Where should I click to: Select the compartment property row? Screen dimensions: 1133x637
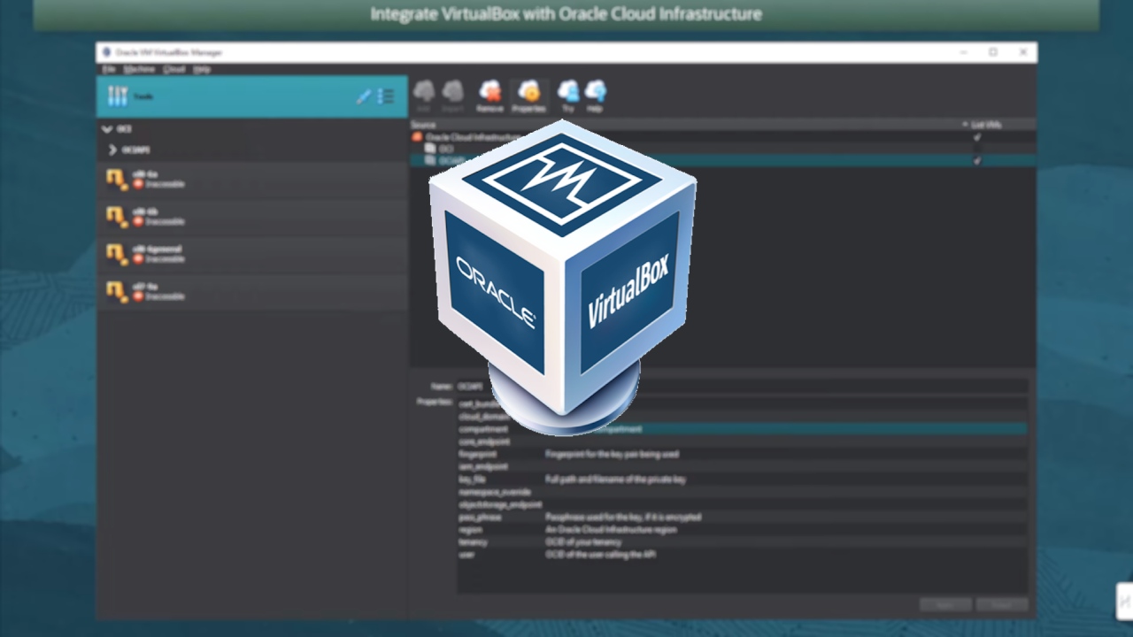click(x=742, y=429)
